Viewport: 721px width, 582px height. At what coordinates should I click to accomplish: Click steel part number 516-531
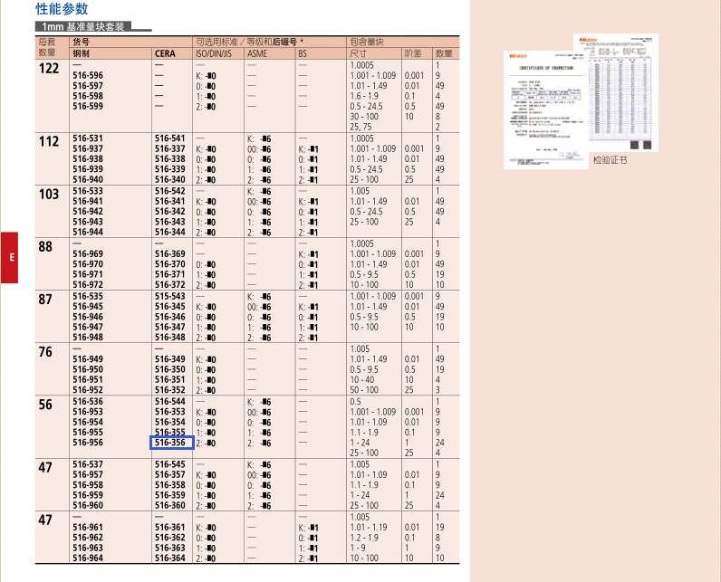(88, 138)
